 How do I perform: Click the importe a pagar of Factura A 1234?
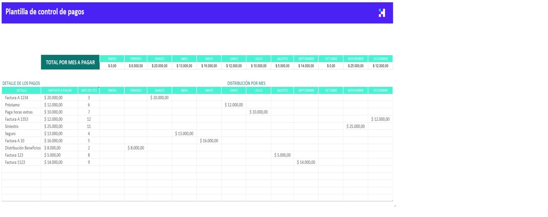(60, 98)
